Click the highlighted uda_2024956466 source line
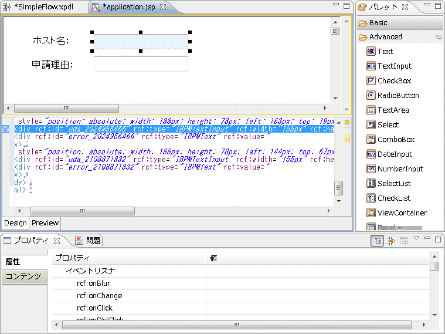The height and width of the screenshot is (334, 445). tap(174, 129)
